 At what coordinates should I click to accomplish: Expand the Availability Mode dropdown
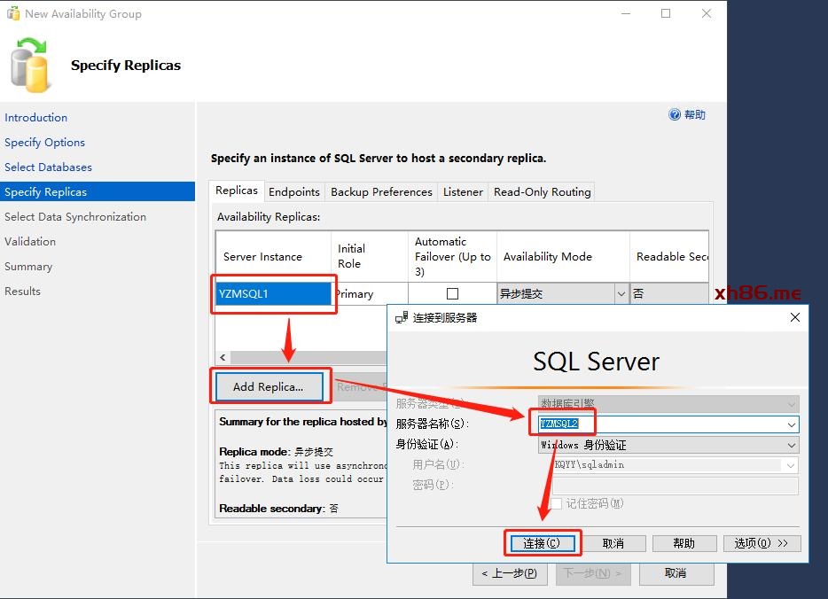621,294
